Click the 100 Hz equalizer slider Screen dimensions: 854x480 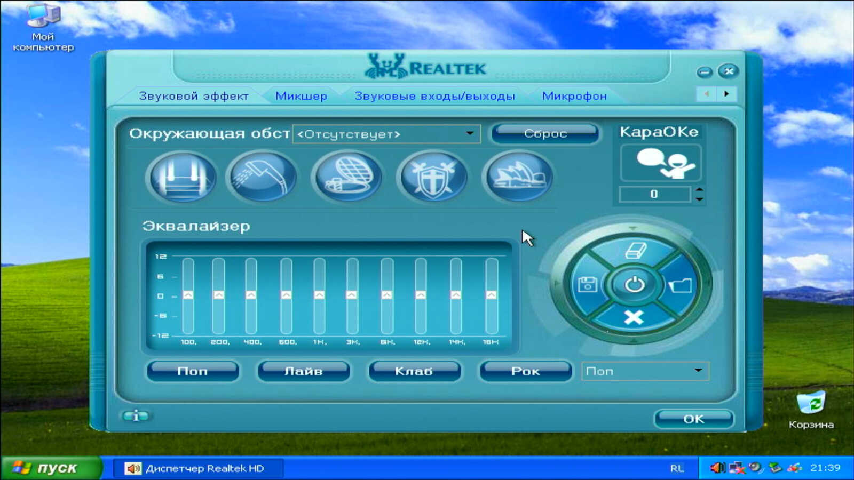click(x=188, y=295)
